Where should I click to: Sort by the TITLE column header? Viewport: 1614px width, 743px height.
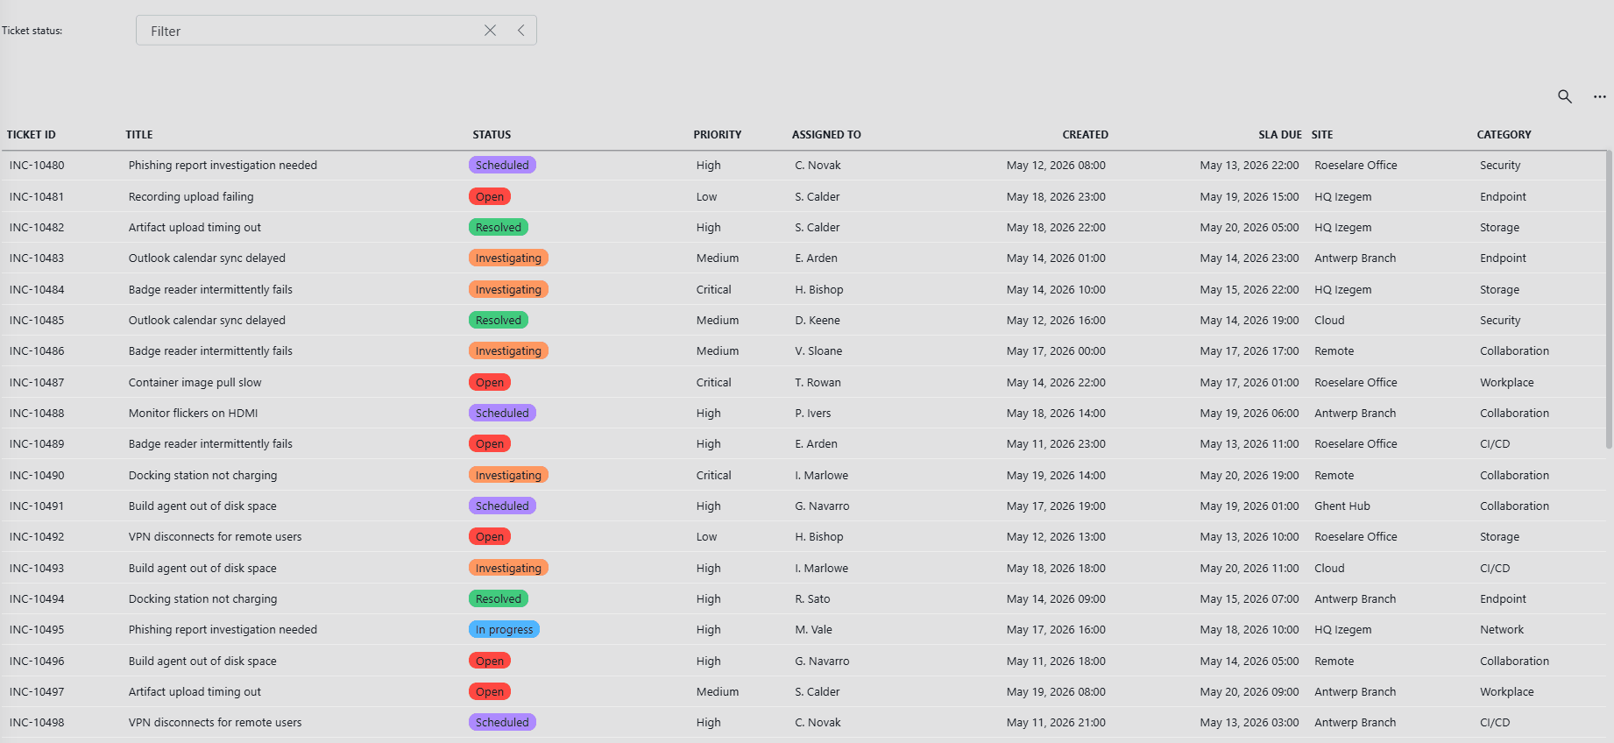click(139, 135)
